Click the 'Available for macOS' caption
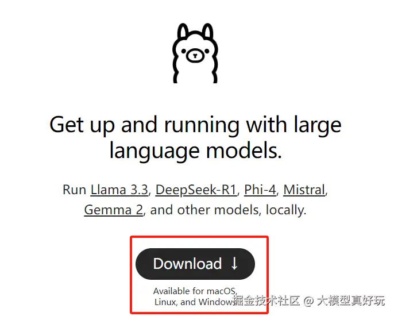Viewport: 394px width, 316px height. tap(195, 291)
